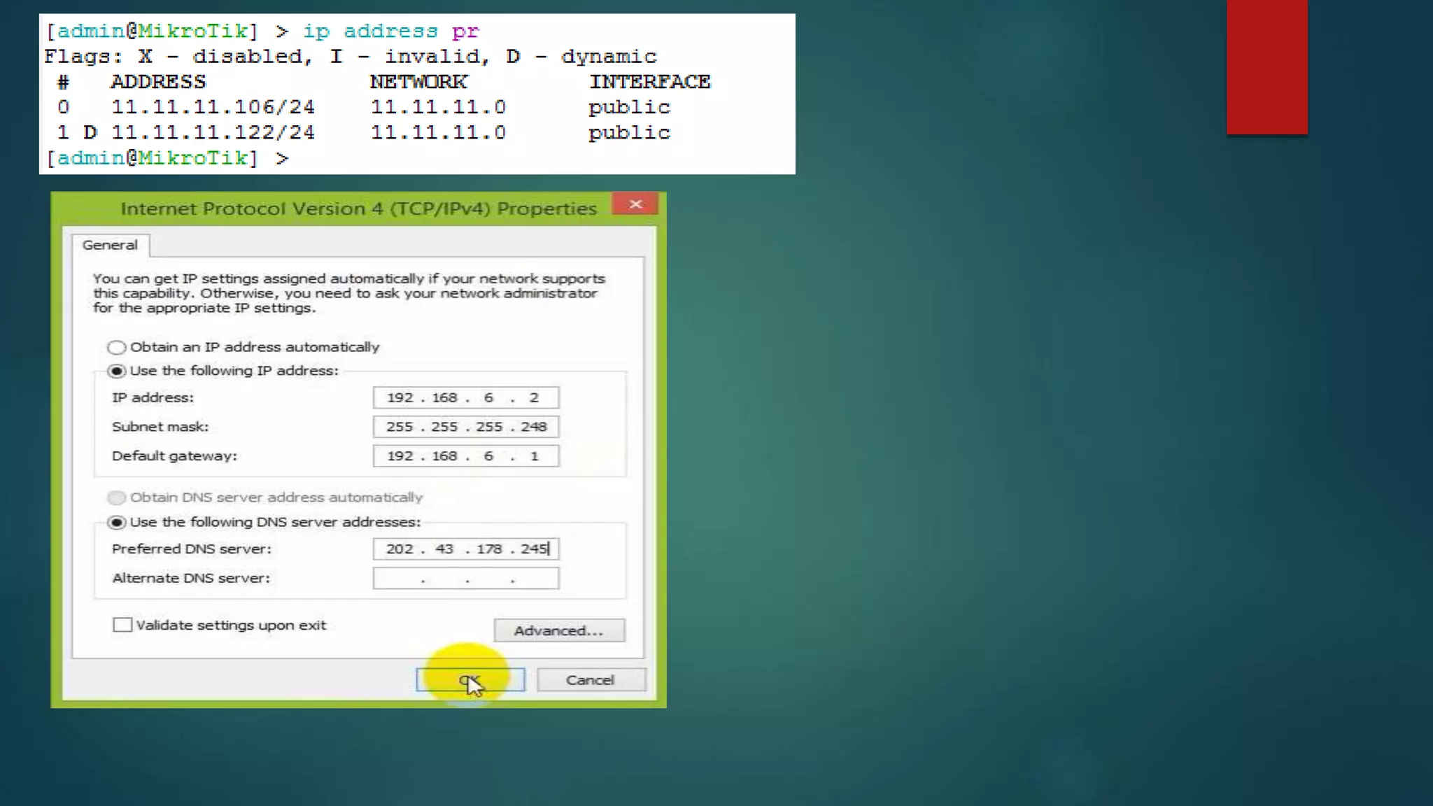Screen dimensions: 1433x806
Task: Open the Advanced settings button
Action: 558,630
